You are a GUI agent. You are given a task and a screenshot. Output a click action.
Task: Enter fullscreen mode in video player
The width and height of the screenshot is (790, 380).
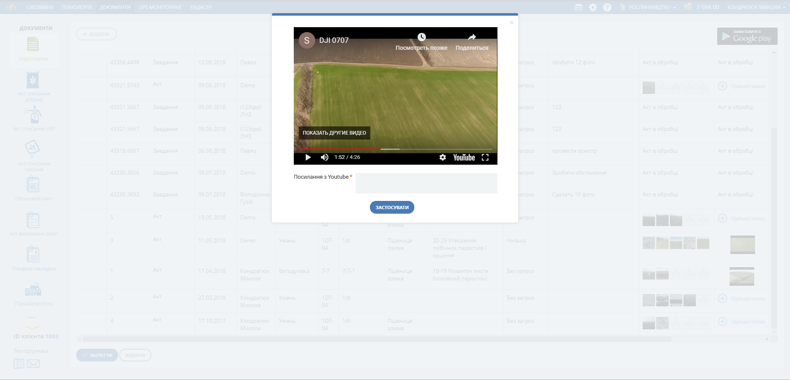point(485,157)
